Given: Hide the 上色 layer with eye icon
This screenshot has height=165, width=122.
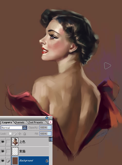Looking at the screenshot, I should point(3,142).
